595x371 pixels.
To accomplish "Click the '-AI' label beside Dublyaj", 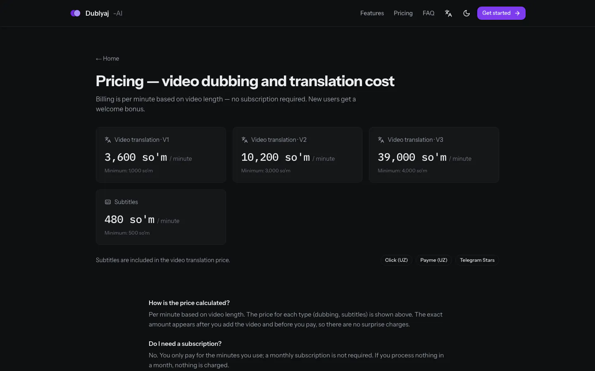I will tap(118, 13).
